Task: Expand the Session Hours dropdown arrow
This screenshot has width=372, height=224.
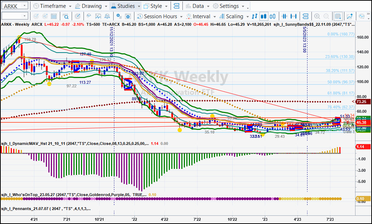Action: point(181,16)
